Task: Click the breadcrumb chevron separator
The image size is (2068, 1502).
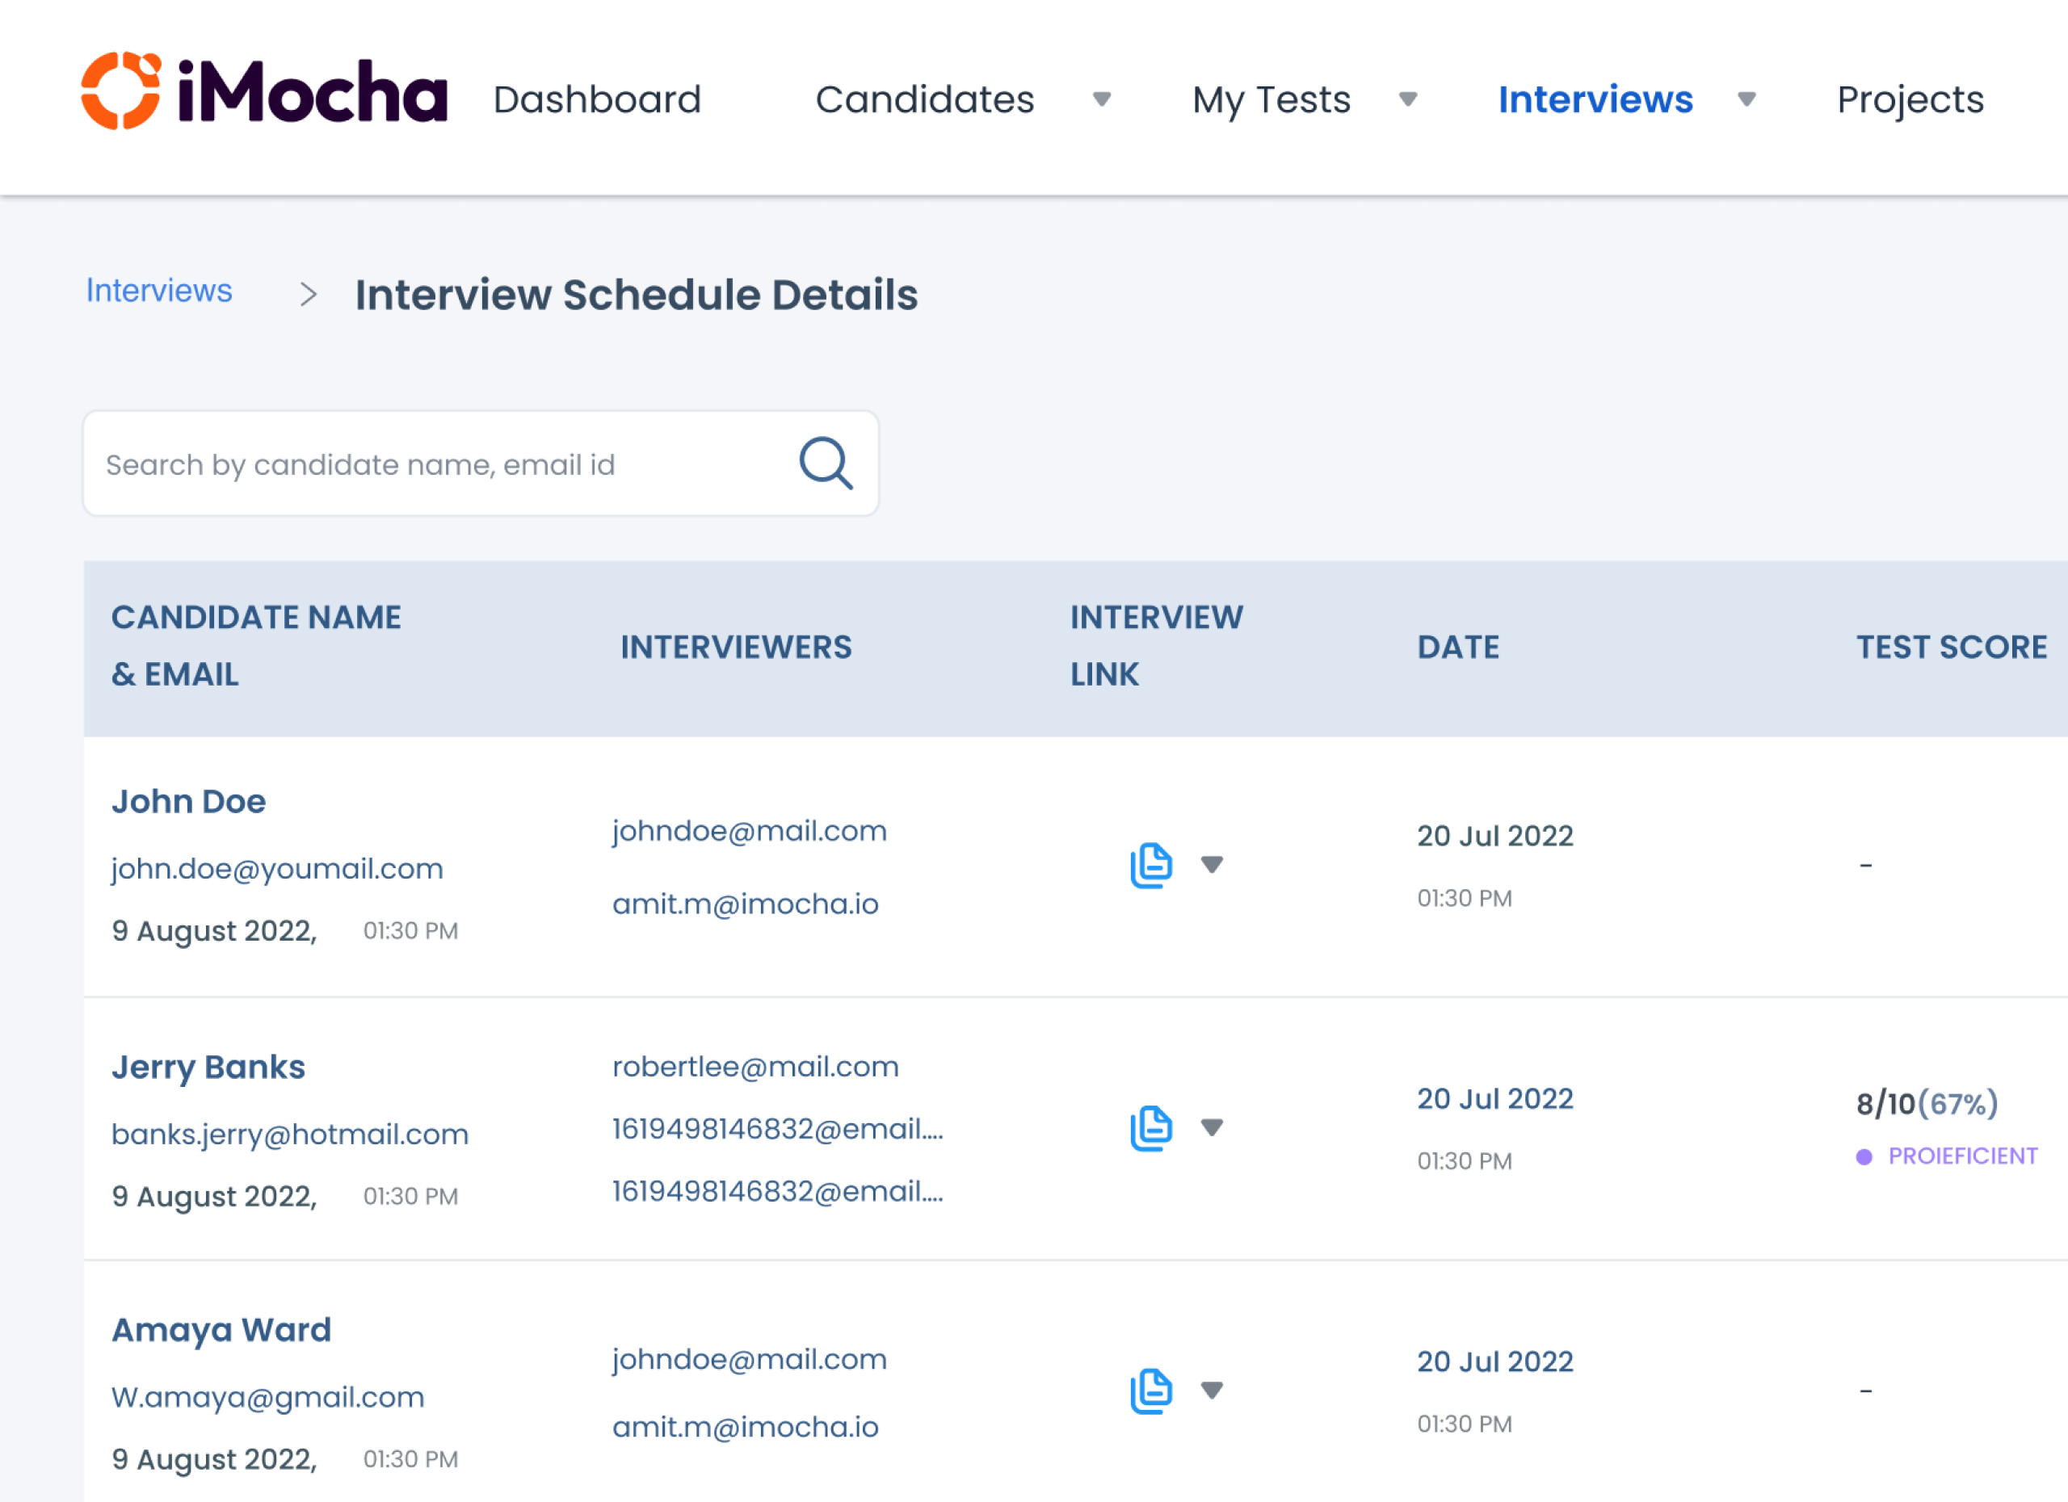Action: pyautogui.click(x=309, y=295)
